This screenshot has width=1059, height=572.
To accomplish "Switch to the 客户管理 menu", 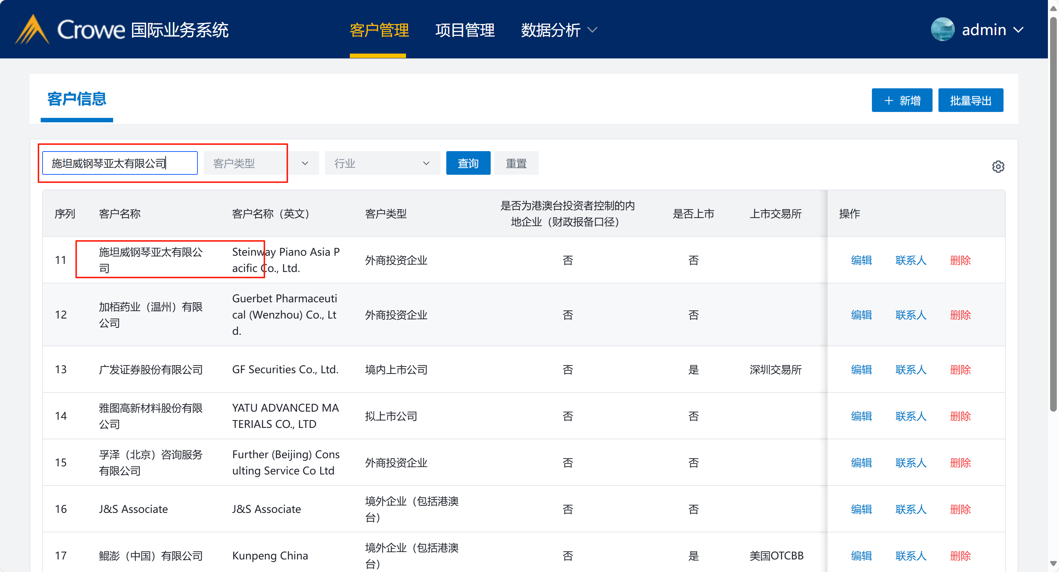I will coord(379,30).
